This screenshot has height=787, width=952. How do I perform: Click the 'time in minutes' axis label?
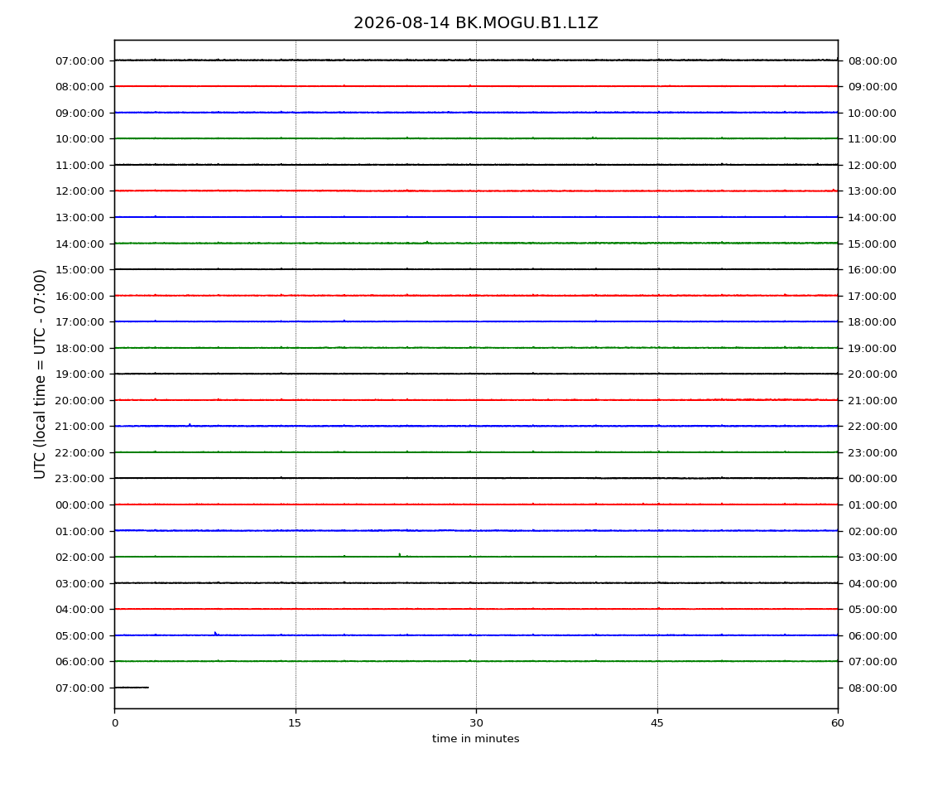(x=475, y=738)
